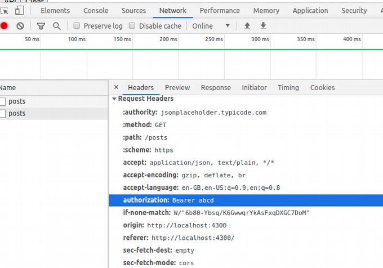
Task: Open the Timing tab
Action: pyautogui.click(x=288, y=87)
